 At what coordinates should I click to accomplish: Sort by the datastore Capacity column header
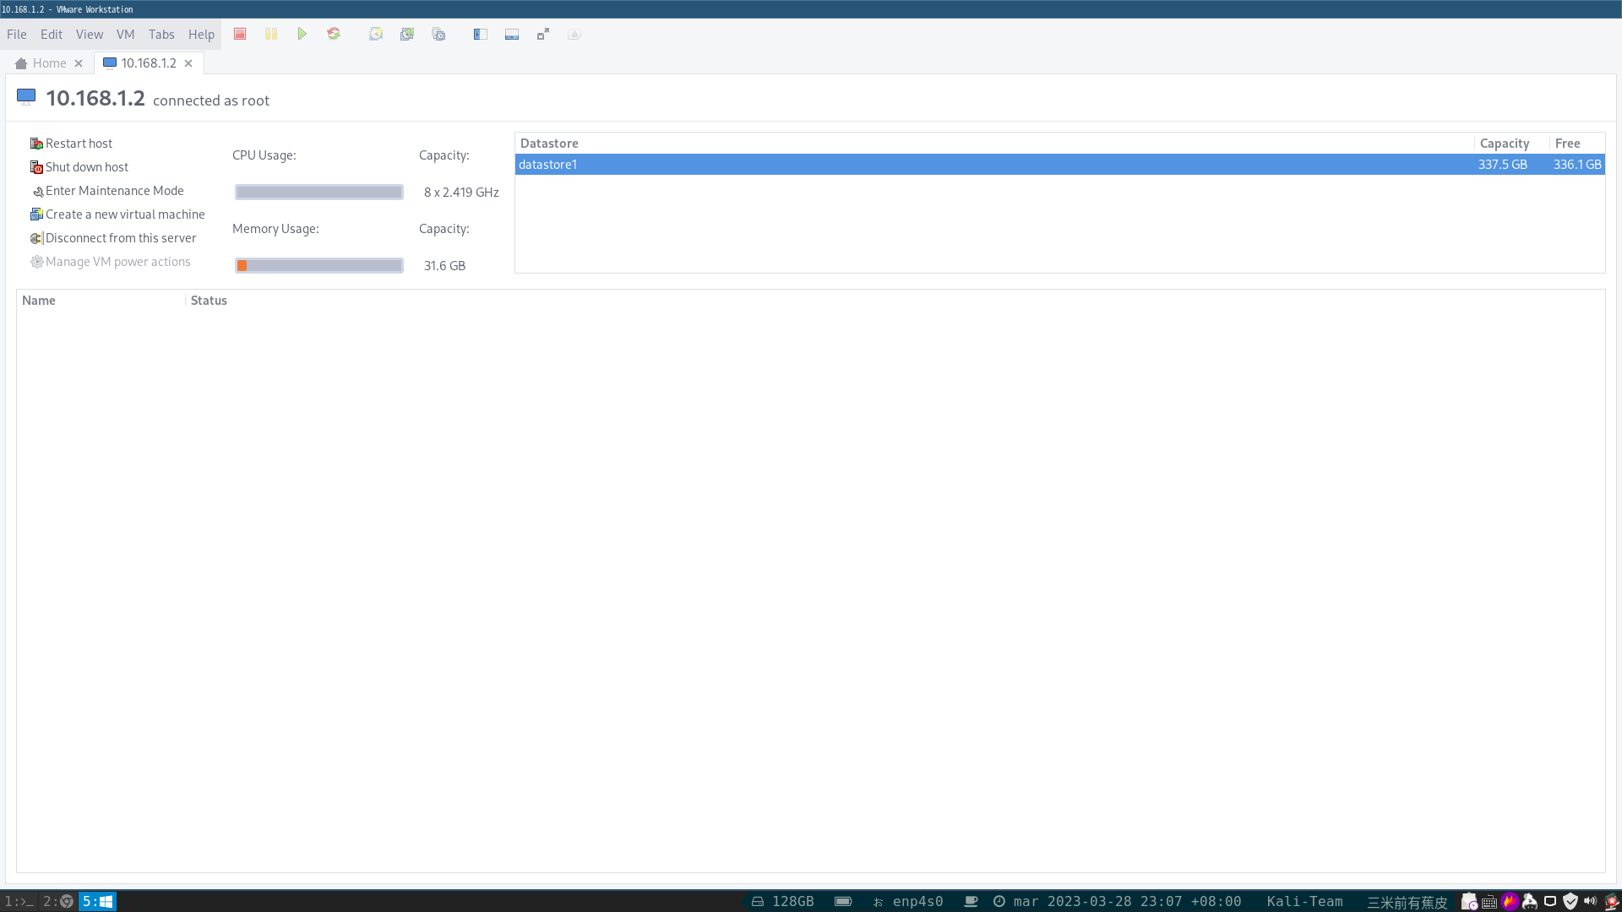pyautogui.click(x=1512, y=144)
